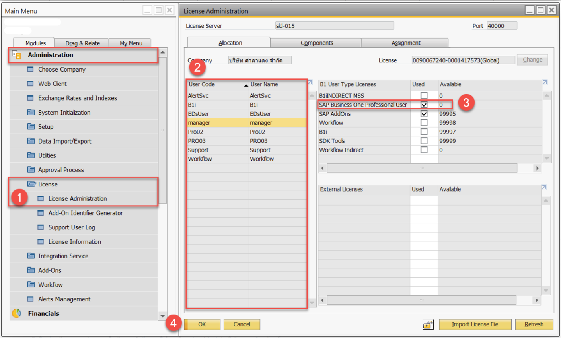The image size is (561, 338).
Task: Open the My Menu tab
Action: coord(131,43)
